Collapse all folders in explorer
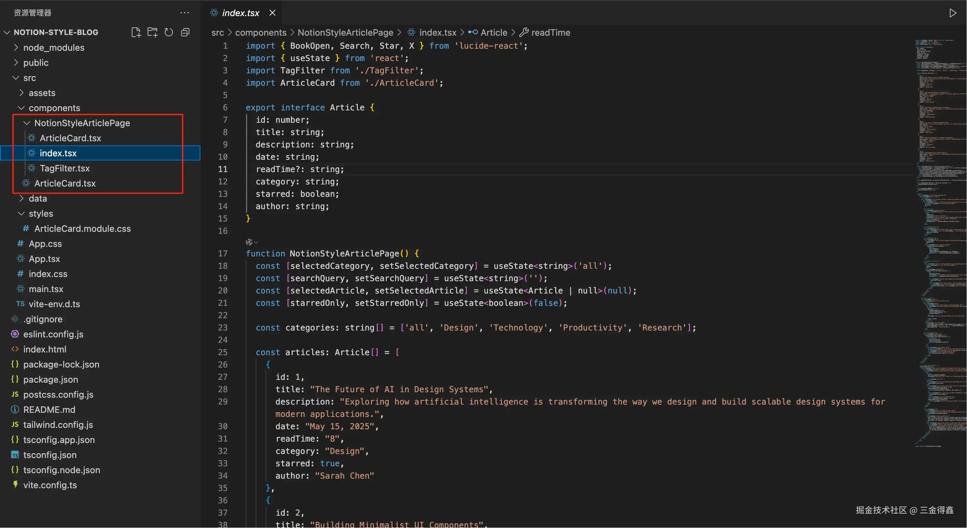 185,32
